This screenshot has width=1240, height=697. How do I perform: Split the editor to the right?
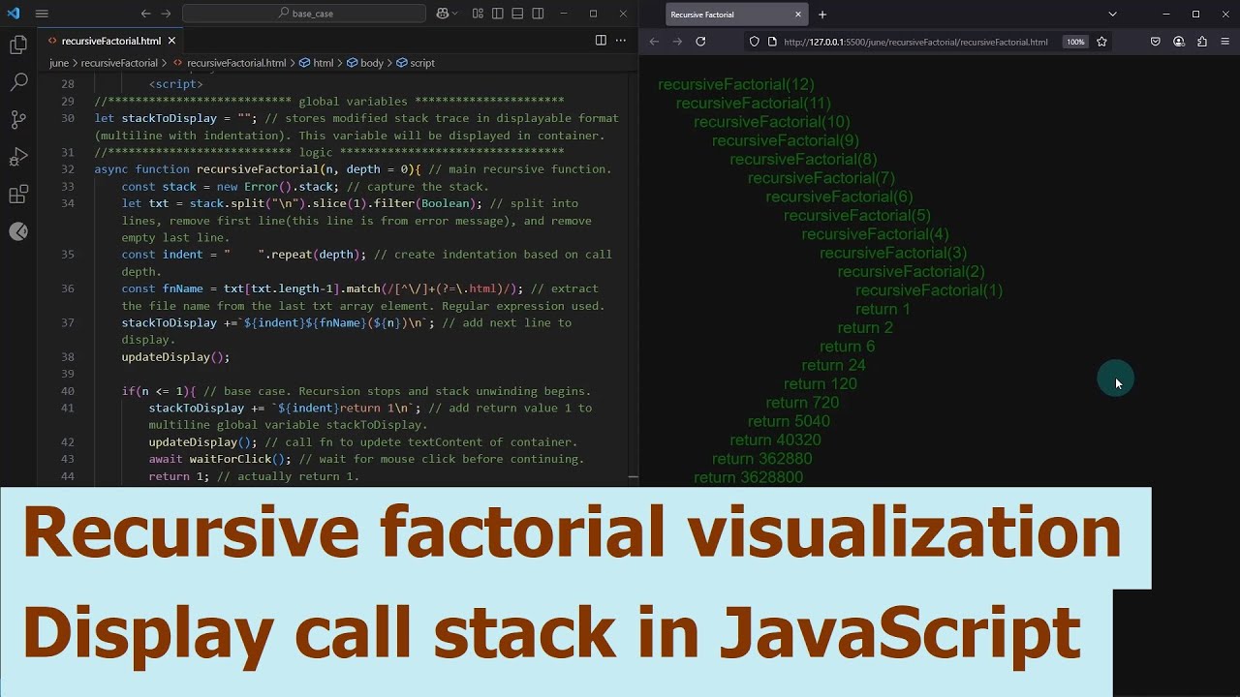(601, 41)
